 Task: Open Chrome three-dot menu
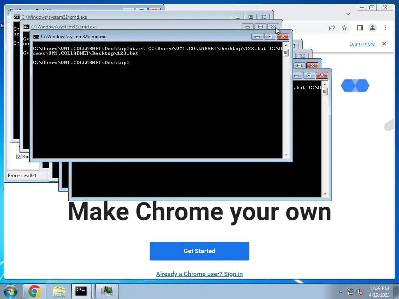(385, 28)
